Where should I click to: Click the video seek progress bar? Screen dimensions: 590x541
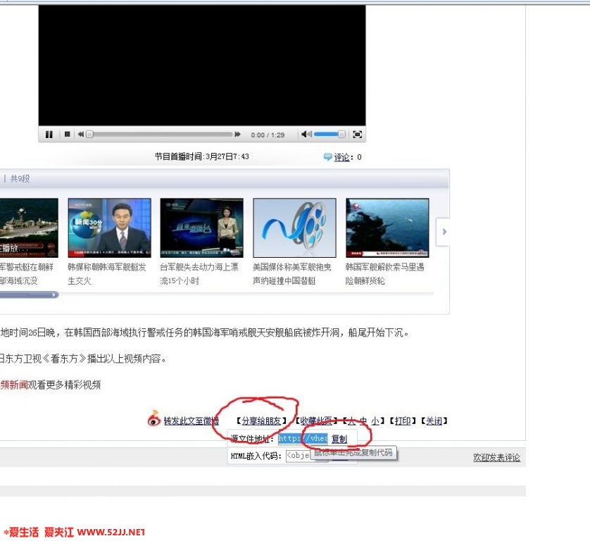(161, 135)
